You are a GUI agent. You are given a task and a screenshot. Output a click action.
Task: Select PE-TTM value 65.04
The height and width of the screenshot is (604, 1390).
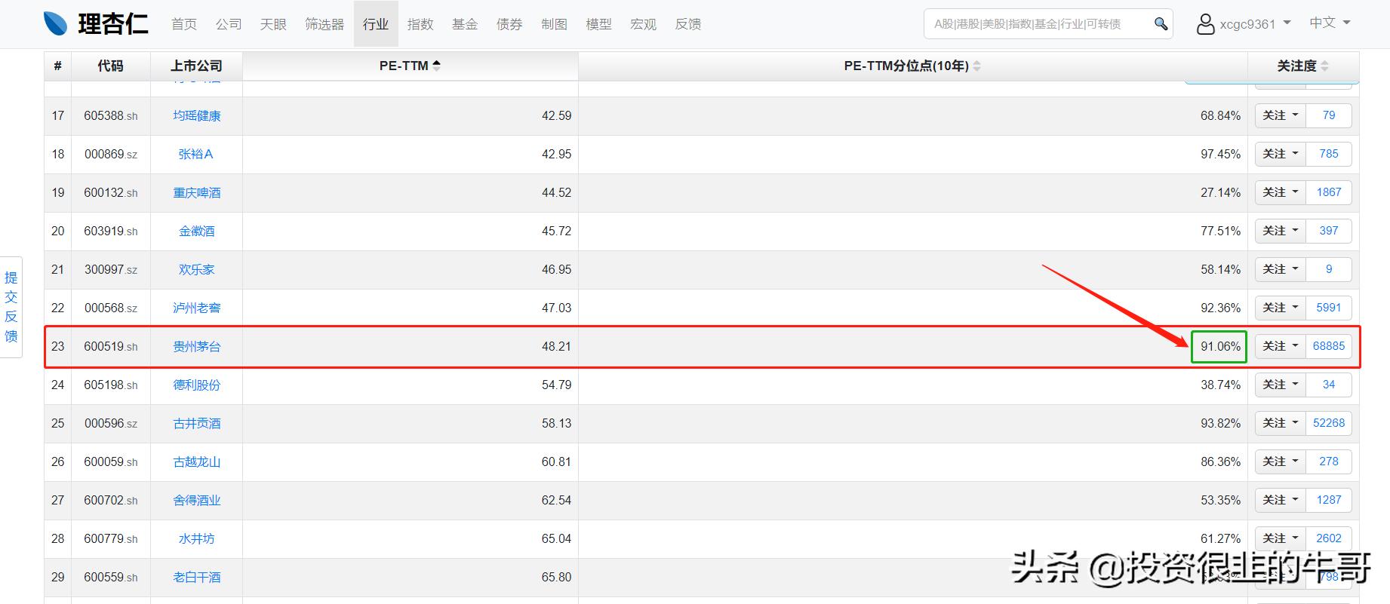pyautogui.click(x=556, y=538)
